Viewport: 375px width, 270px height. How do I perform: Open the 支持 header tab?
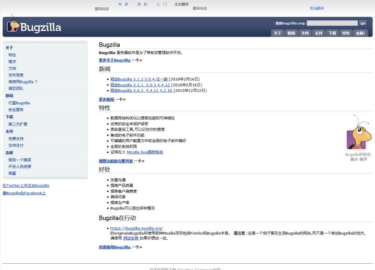coord(318,33)
